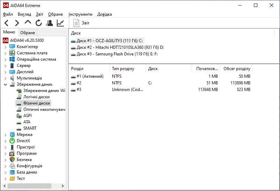Open the graph chart toolbar icon
This screenshot has width=280, height=191.
pos(60,23)
